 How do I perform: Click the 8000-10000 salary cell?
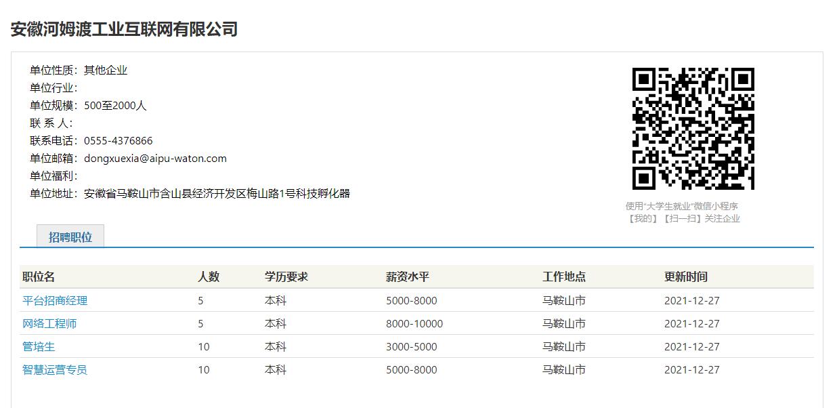[414, 323]
